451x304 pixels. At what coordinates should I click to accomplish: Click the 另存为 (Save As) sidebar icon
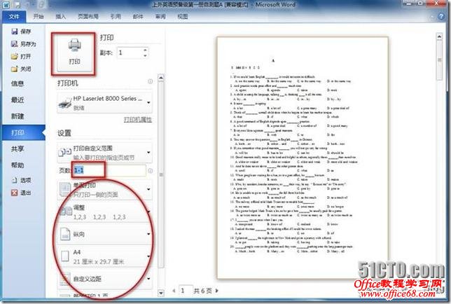(x=15, y=43)
